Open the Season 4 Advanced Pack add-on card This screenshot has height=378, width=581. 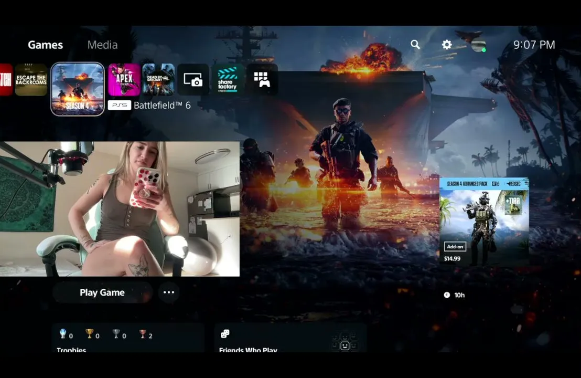[484, 221]
